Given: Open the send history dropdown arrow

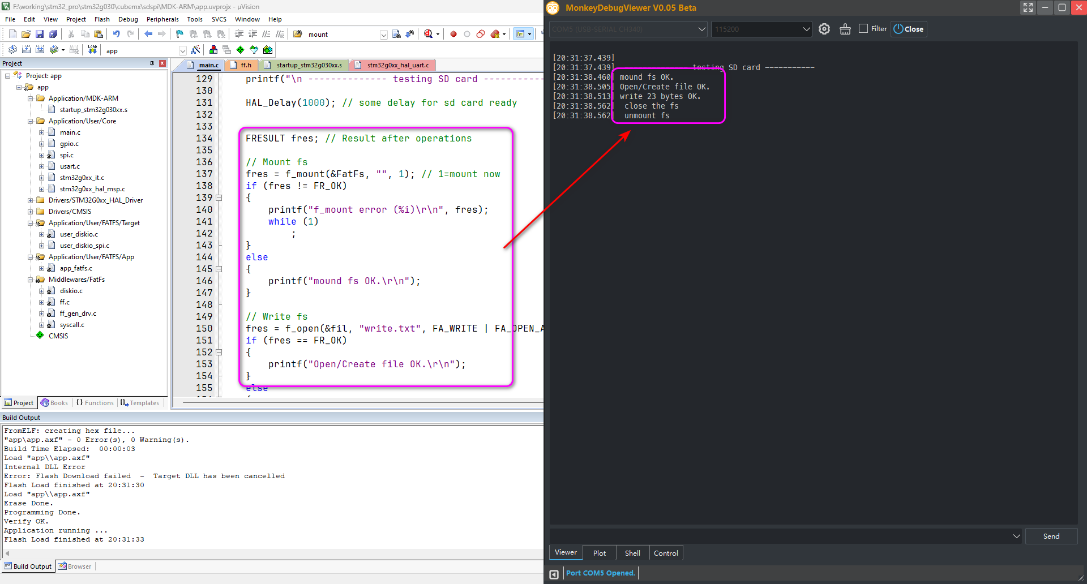Looking at the screenshot, I should pyautogui.click(x=1016, y=536).
